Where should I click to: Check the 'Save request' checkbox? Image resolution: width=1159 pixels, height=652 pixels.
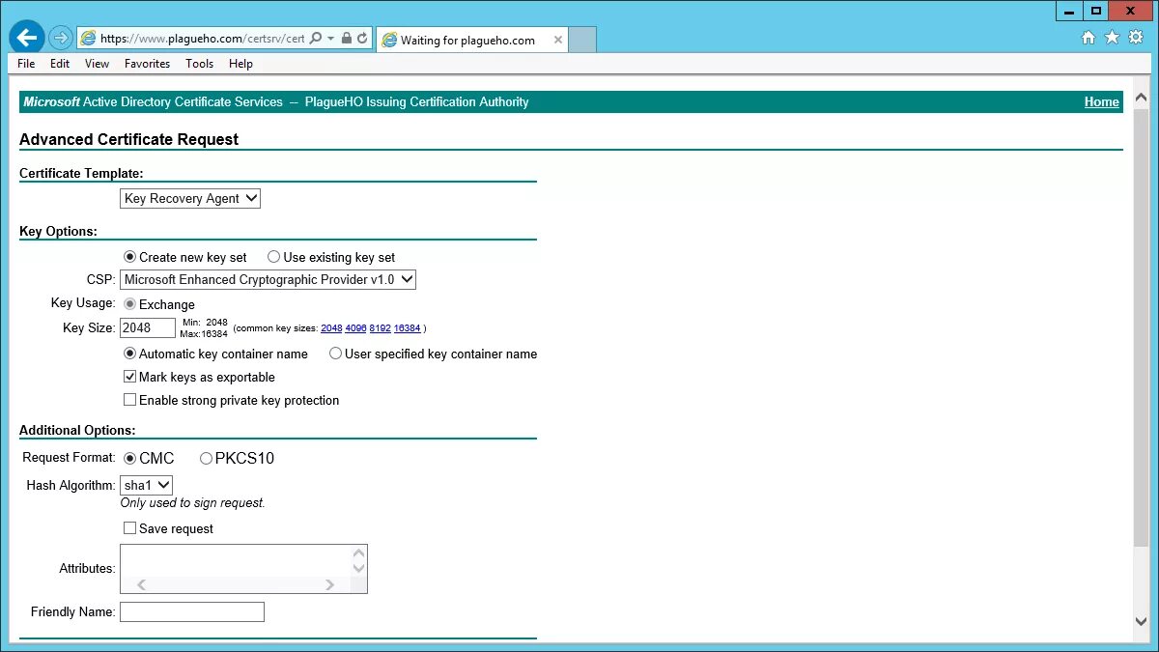(130, 528)
